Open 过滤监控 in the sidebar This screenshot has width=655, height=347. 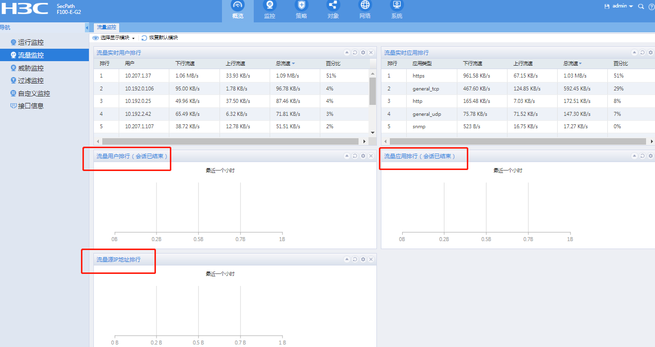[x=31, y=81]
